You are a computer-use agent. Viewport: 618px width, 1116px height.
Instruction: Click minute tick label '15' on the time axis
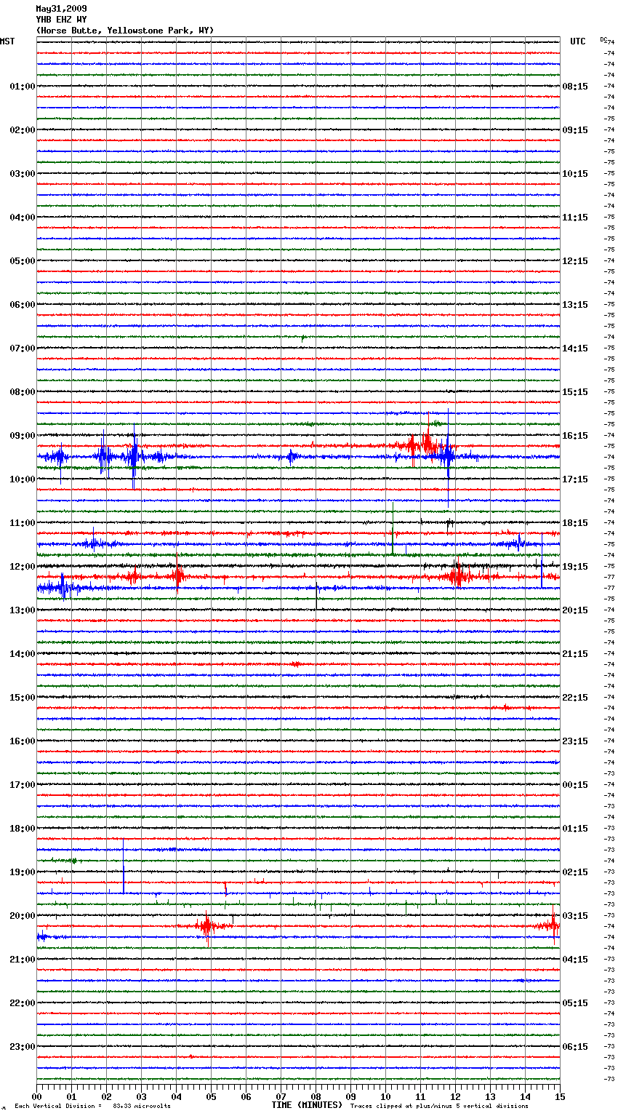559,1097
